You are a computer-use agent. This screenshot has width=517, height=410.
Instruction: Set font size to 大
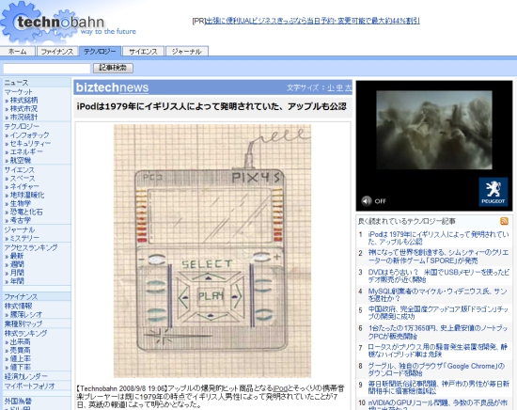tap(348, 87)
